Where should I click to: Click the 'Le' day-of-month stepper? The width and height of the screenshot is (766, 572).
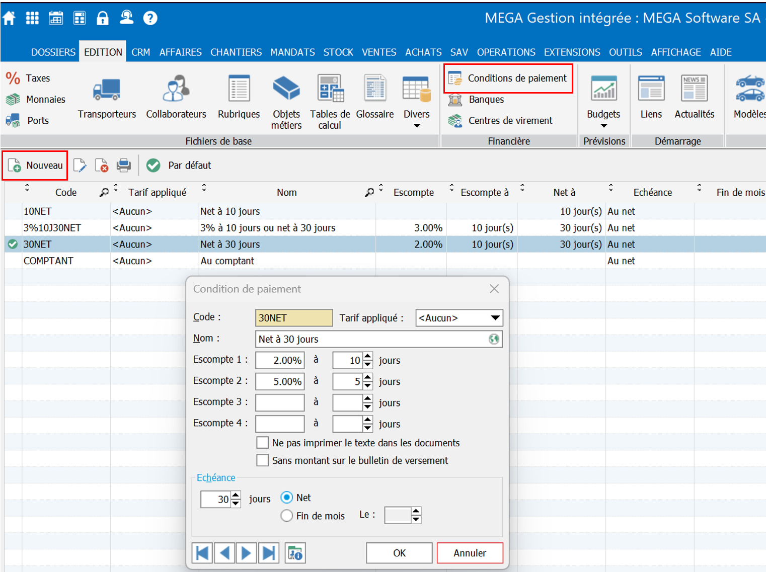point(416,515)
